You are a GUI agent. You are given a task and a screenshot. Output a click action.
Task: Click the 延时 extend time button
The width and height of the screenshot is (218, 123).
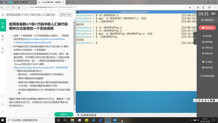(213, 14)
